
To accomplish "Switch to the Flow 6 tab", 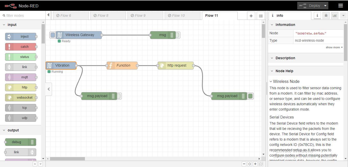I will click(x=71, y=16).
